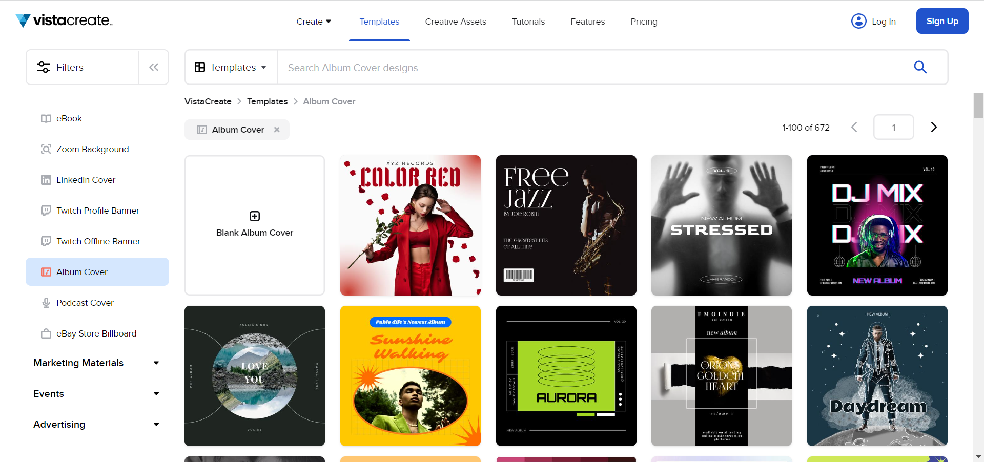Open the Sunshine Walking album template
The image size is (984, 462).
tap(411, 376)
